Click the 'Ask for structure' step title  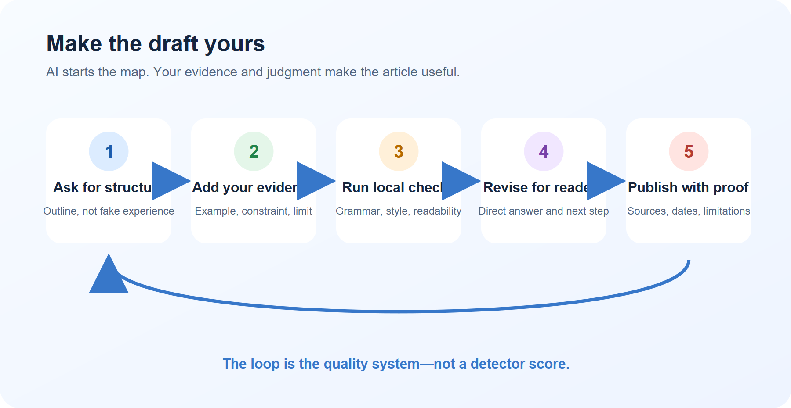102,187
